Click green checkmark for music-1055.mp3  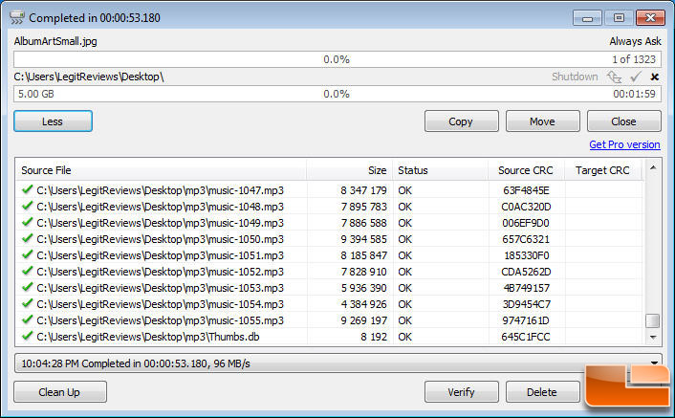[x=28, y=319]
